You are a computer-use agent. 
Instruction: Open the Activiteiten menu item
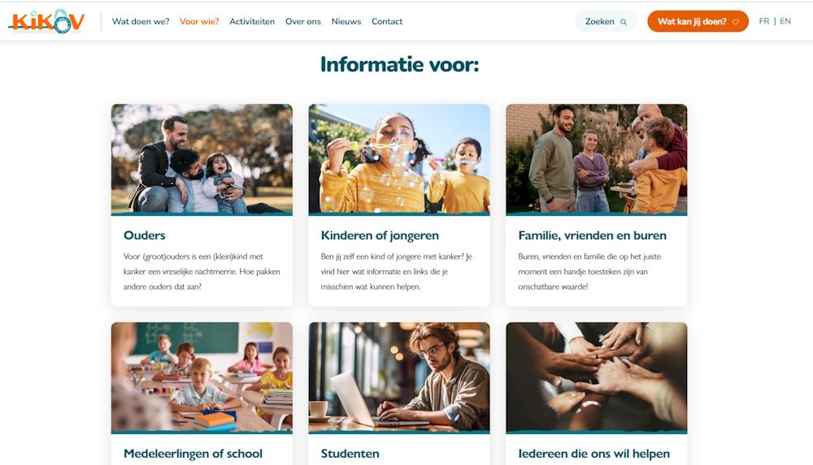(x=252, y=21)
